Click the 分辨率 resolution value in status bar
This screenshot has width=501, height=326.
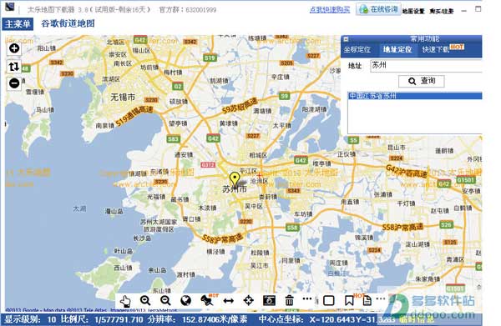tap(197, 319)
